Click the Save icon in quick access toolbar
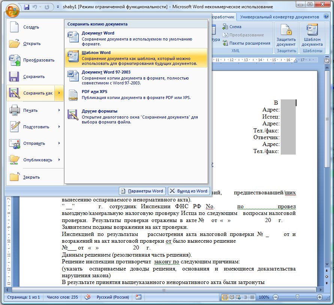The width and height of the screenshot is (334, 305). tap(26, 7)
